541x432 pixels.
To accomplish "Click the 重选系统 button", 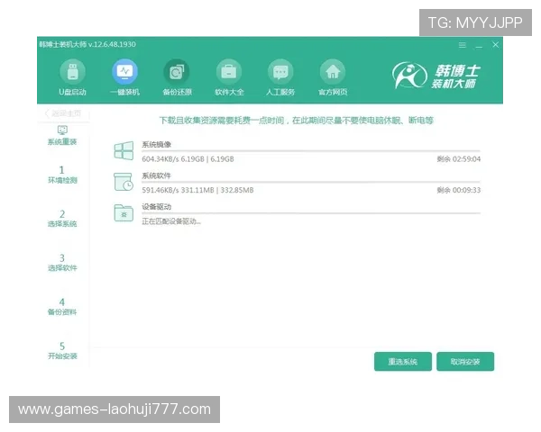I will 403,362.
